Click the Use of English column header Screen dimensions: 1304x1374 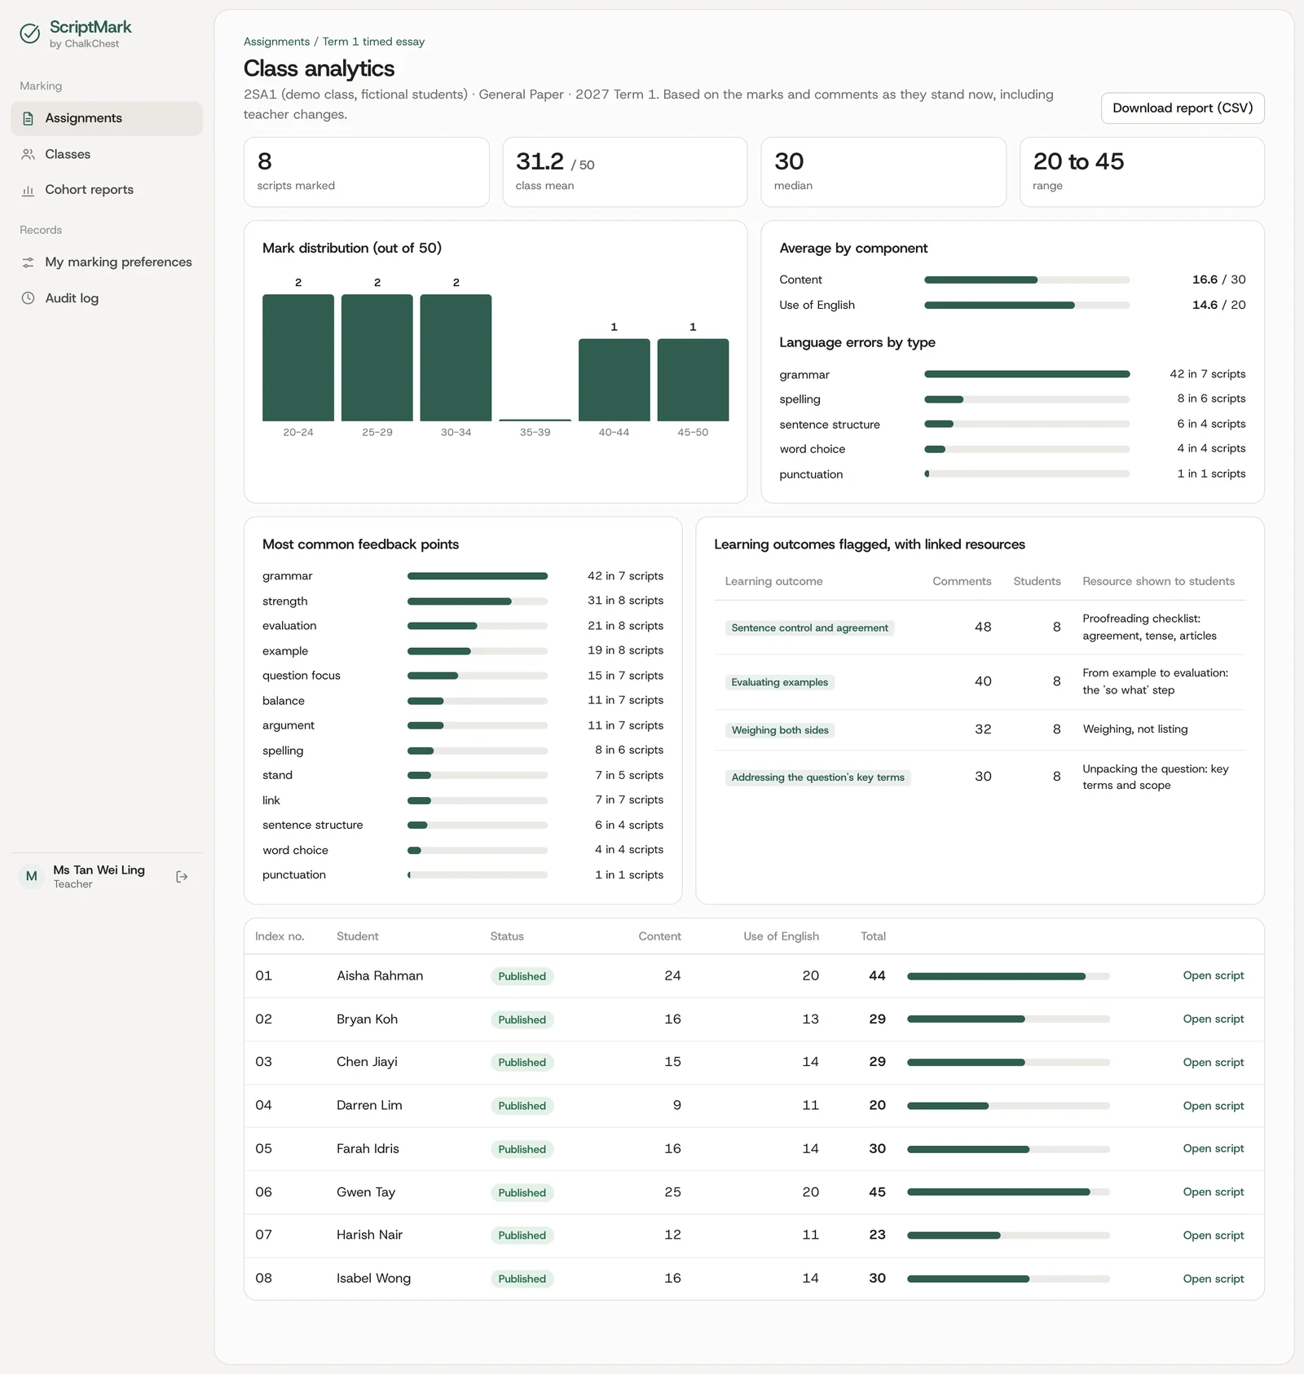(781, 936)
